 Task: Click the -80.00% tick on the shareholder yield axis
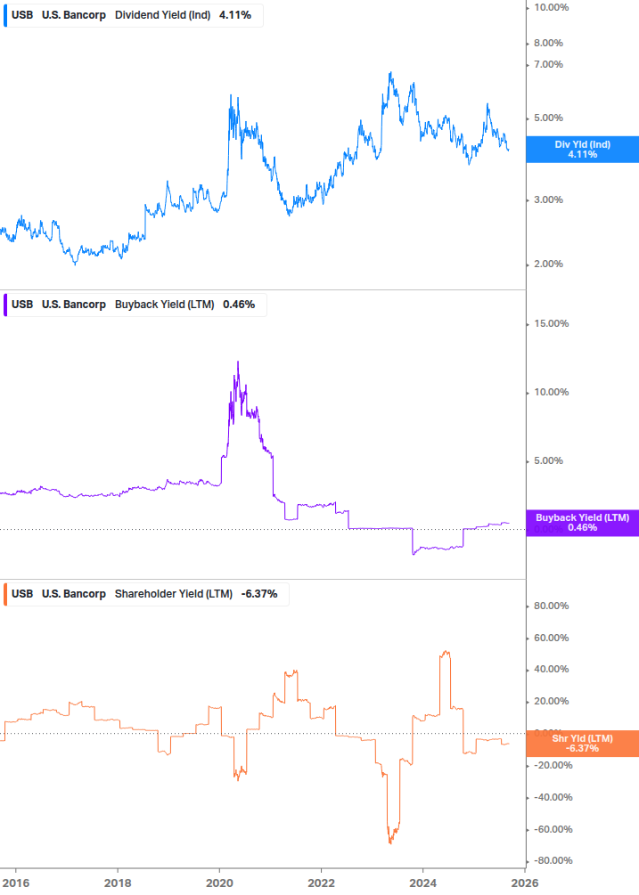(x=553, y=861)
